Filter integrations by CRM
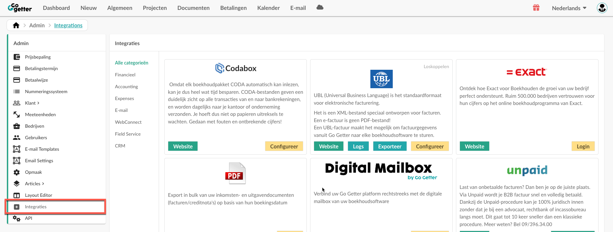 click(x=120, y=146)
